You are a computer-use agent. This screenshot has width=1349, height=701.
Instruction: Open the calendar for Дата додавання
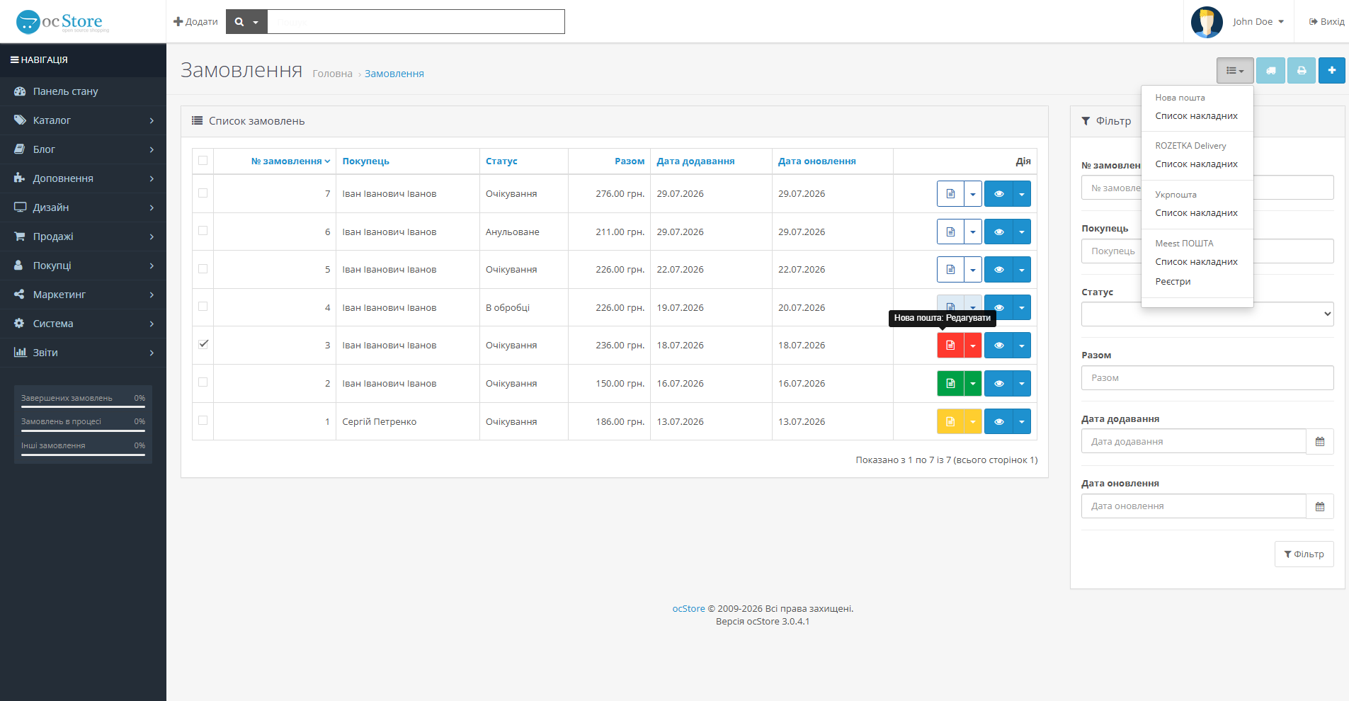point(1320,442)
